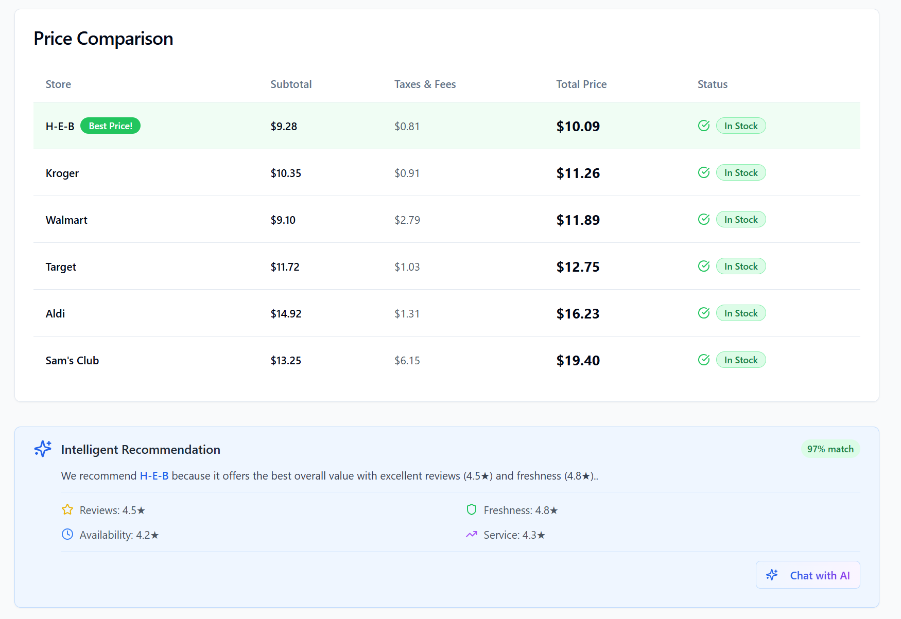The width and height of the screenshot is (901, 619).
Task: Click the check-circle icon in Aldi row
Action: point(704,313)
